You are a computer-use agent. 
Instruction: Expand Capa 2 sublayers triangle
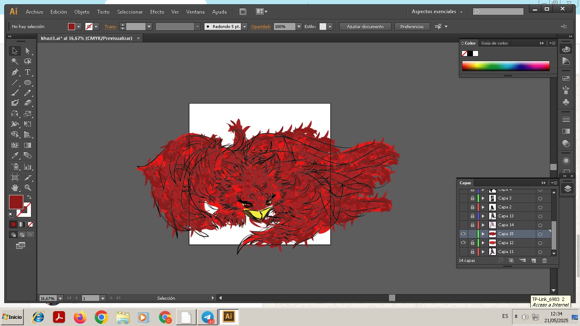pos(483,207)
